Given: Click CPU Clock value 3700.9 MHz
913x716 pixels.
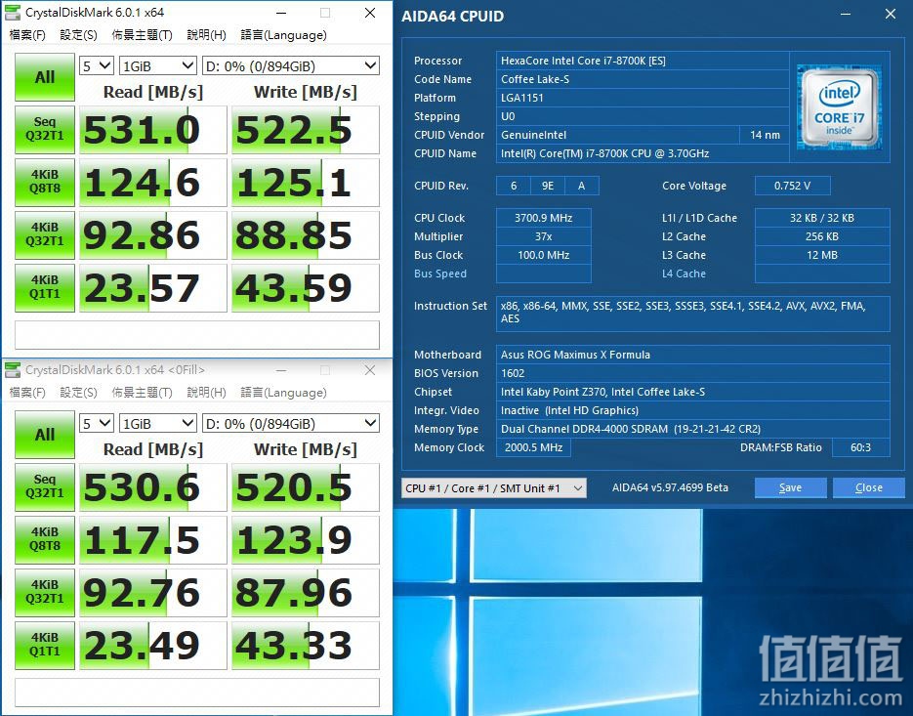Looking at the screenshot, I should point(543,218).
